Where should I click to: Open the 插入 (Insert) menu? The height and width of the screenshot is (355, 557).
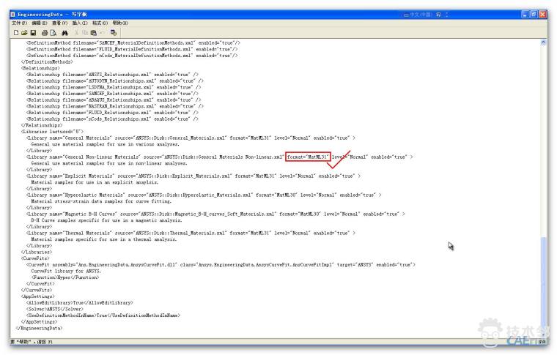[78, 23]
